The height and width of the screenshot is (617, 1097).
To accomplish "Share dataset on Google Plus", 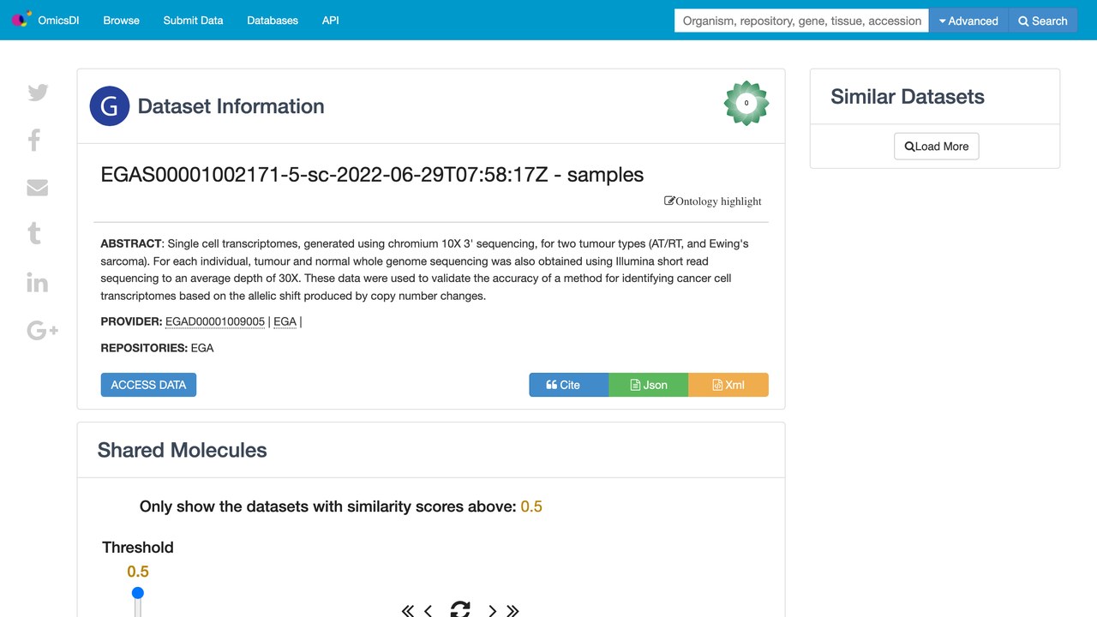I will 43,330.
